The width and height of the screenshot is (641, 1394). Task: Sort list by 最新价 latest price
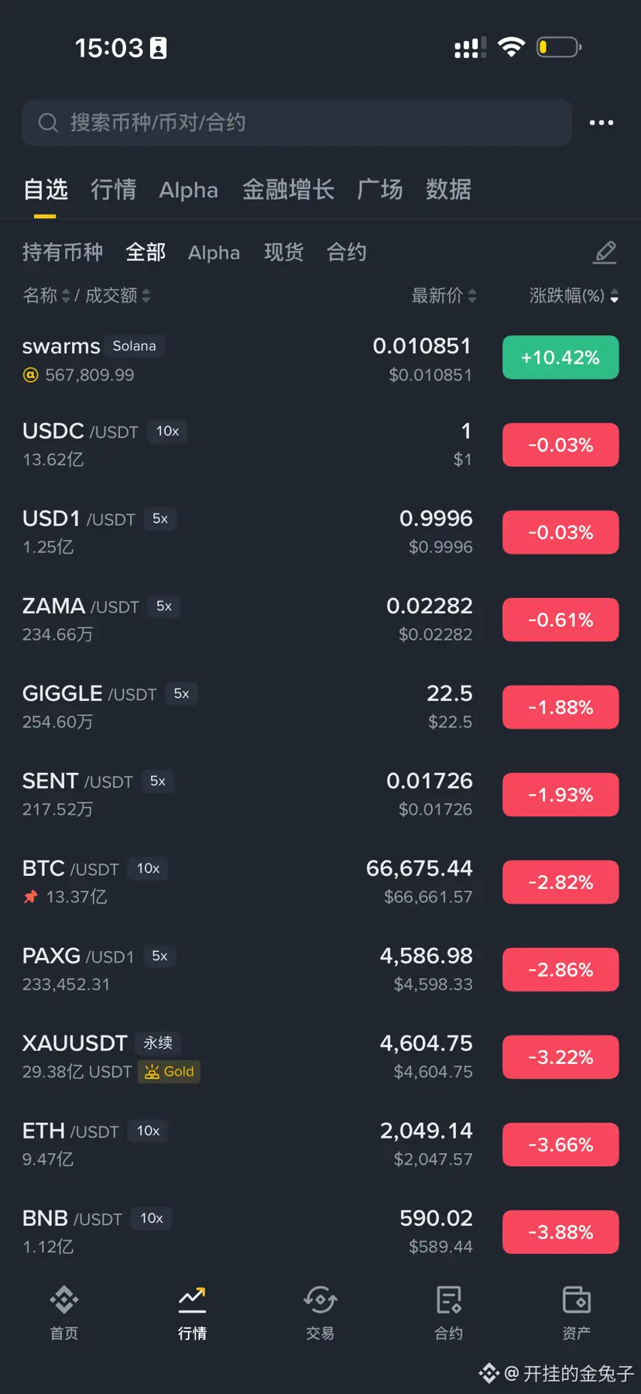[x=444, y=296]
